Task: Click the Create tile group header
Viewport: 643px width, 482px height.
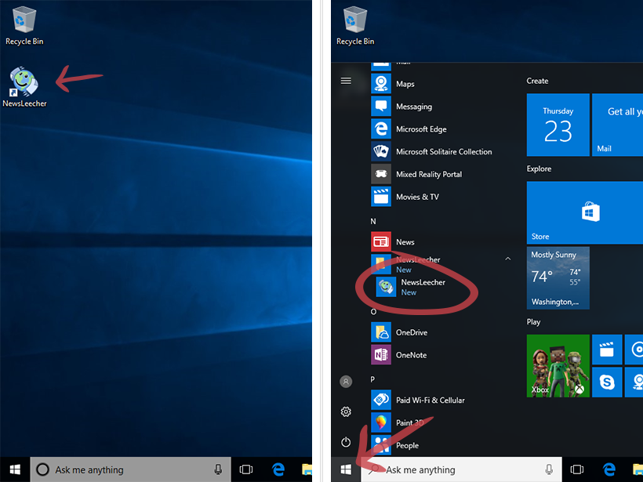Action: (537, 81)
